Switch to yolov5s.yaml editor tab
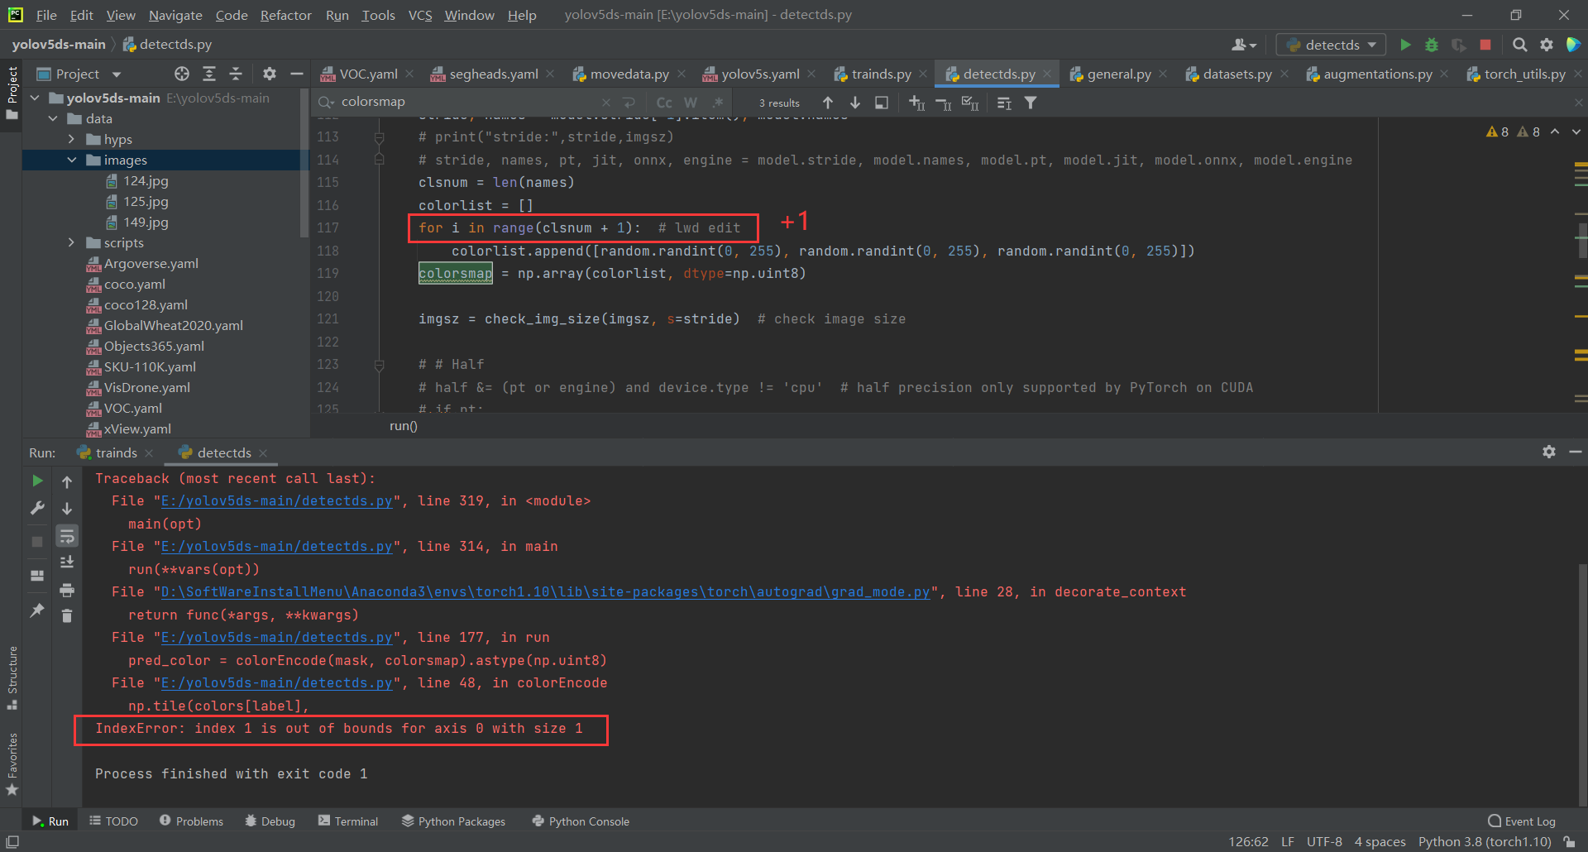 [x=759, y=74]
